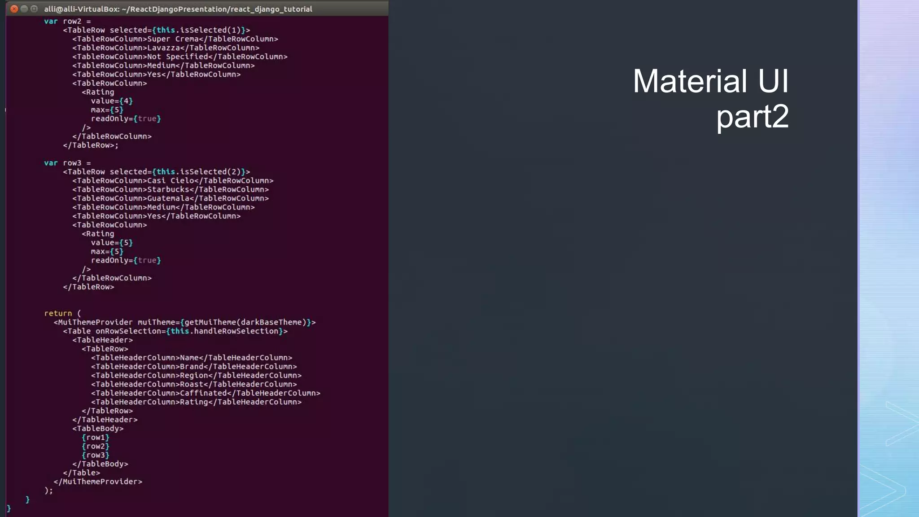Click the 'Guatemala' column line
The width and height of the screenshot is (919, 517).
pos(171,198)
